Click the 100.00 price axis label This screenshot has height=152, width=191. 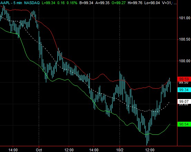click(184, 61)
